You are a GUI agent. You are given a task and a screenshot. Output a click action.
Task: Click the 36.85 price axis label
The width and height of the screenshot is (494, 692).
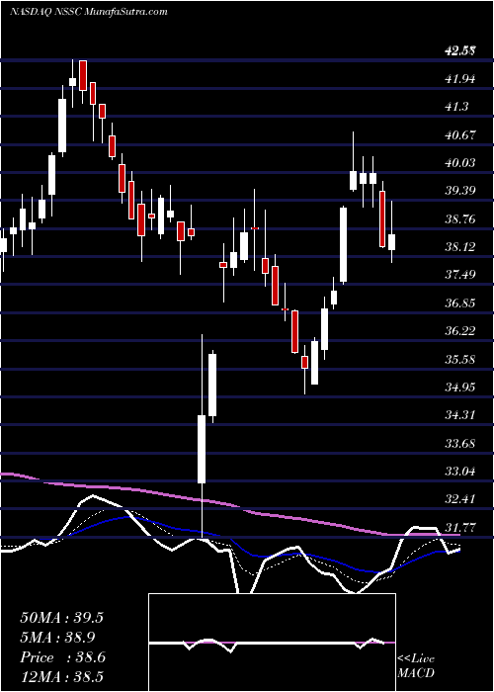click(460, 303)
